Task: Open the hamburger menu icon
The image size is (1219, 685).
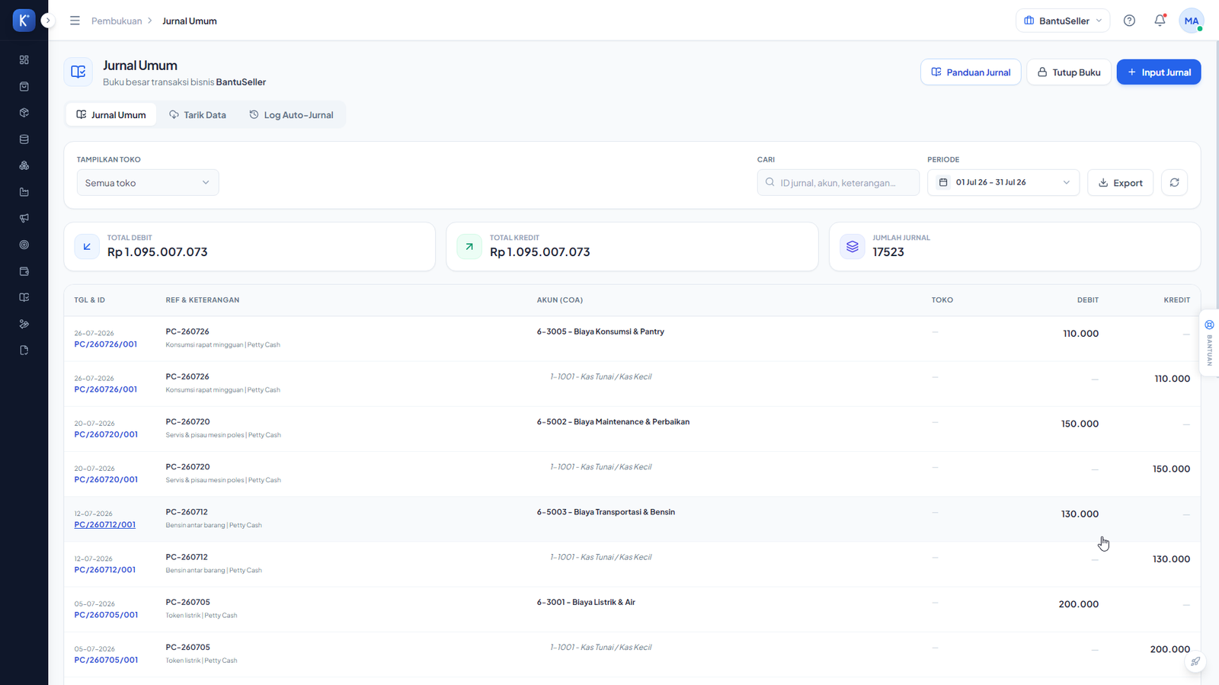Action: (75, 21)
